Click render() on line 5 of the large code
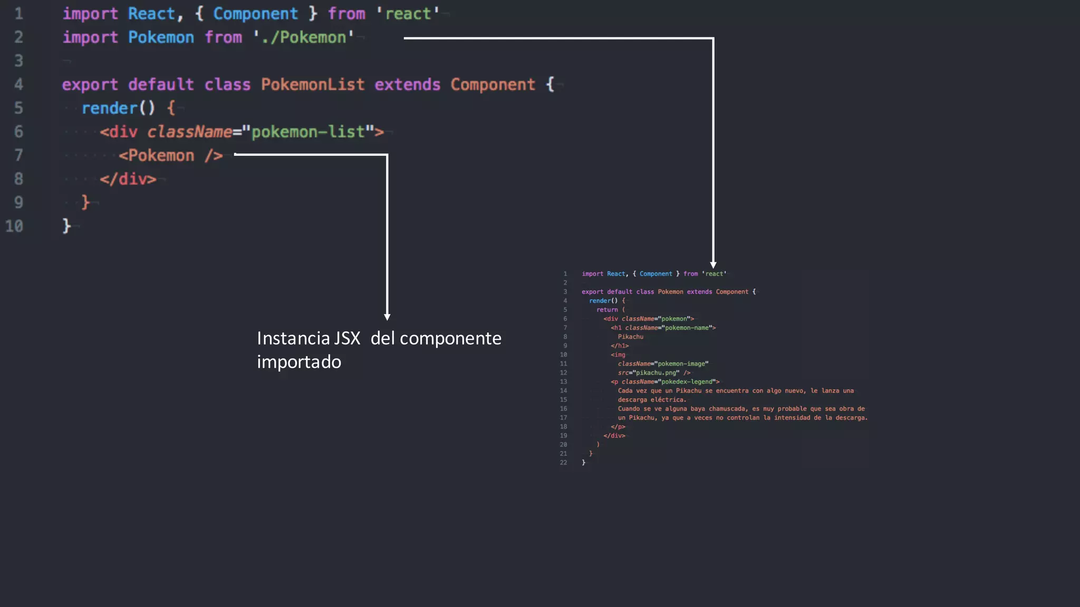Image resolution: width=1080 pixels, height=607 pixels. tap(118, 108)
